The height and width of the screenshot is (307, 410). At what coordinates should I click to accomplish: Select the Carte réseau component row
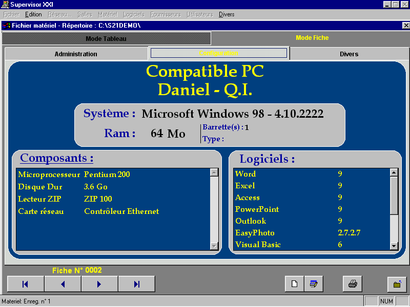pos(113,211)
